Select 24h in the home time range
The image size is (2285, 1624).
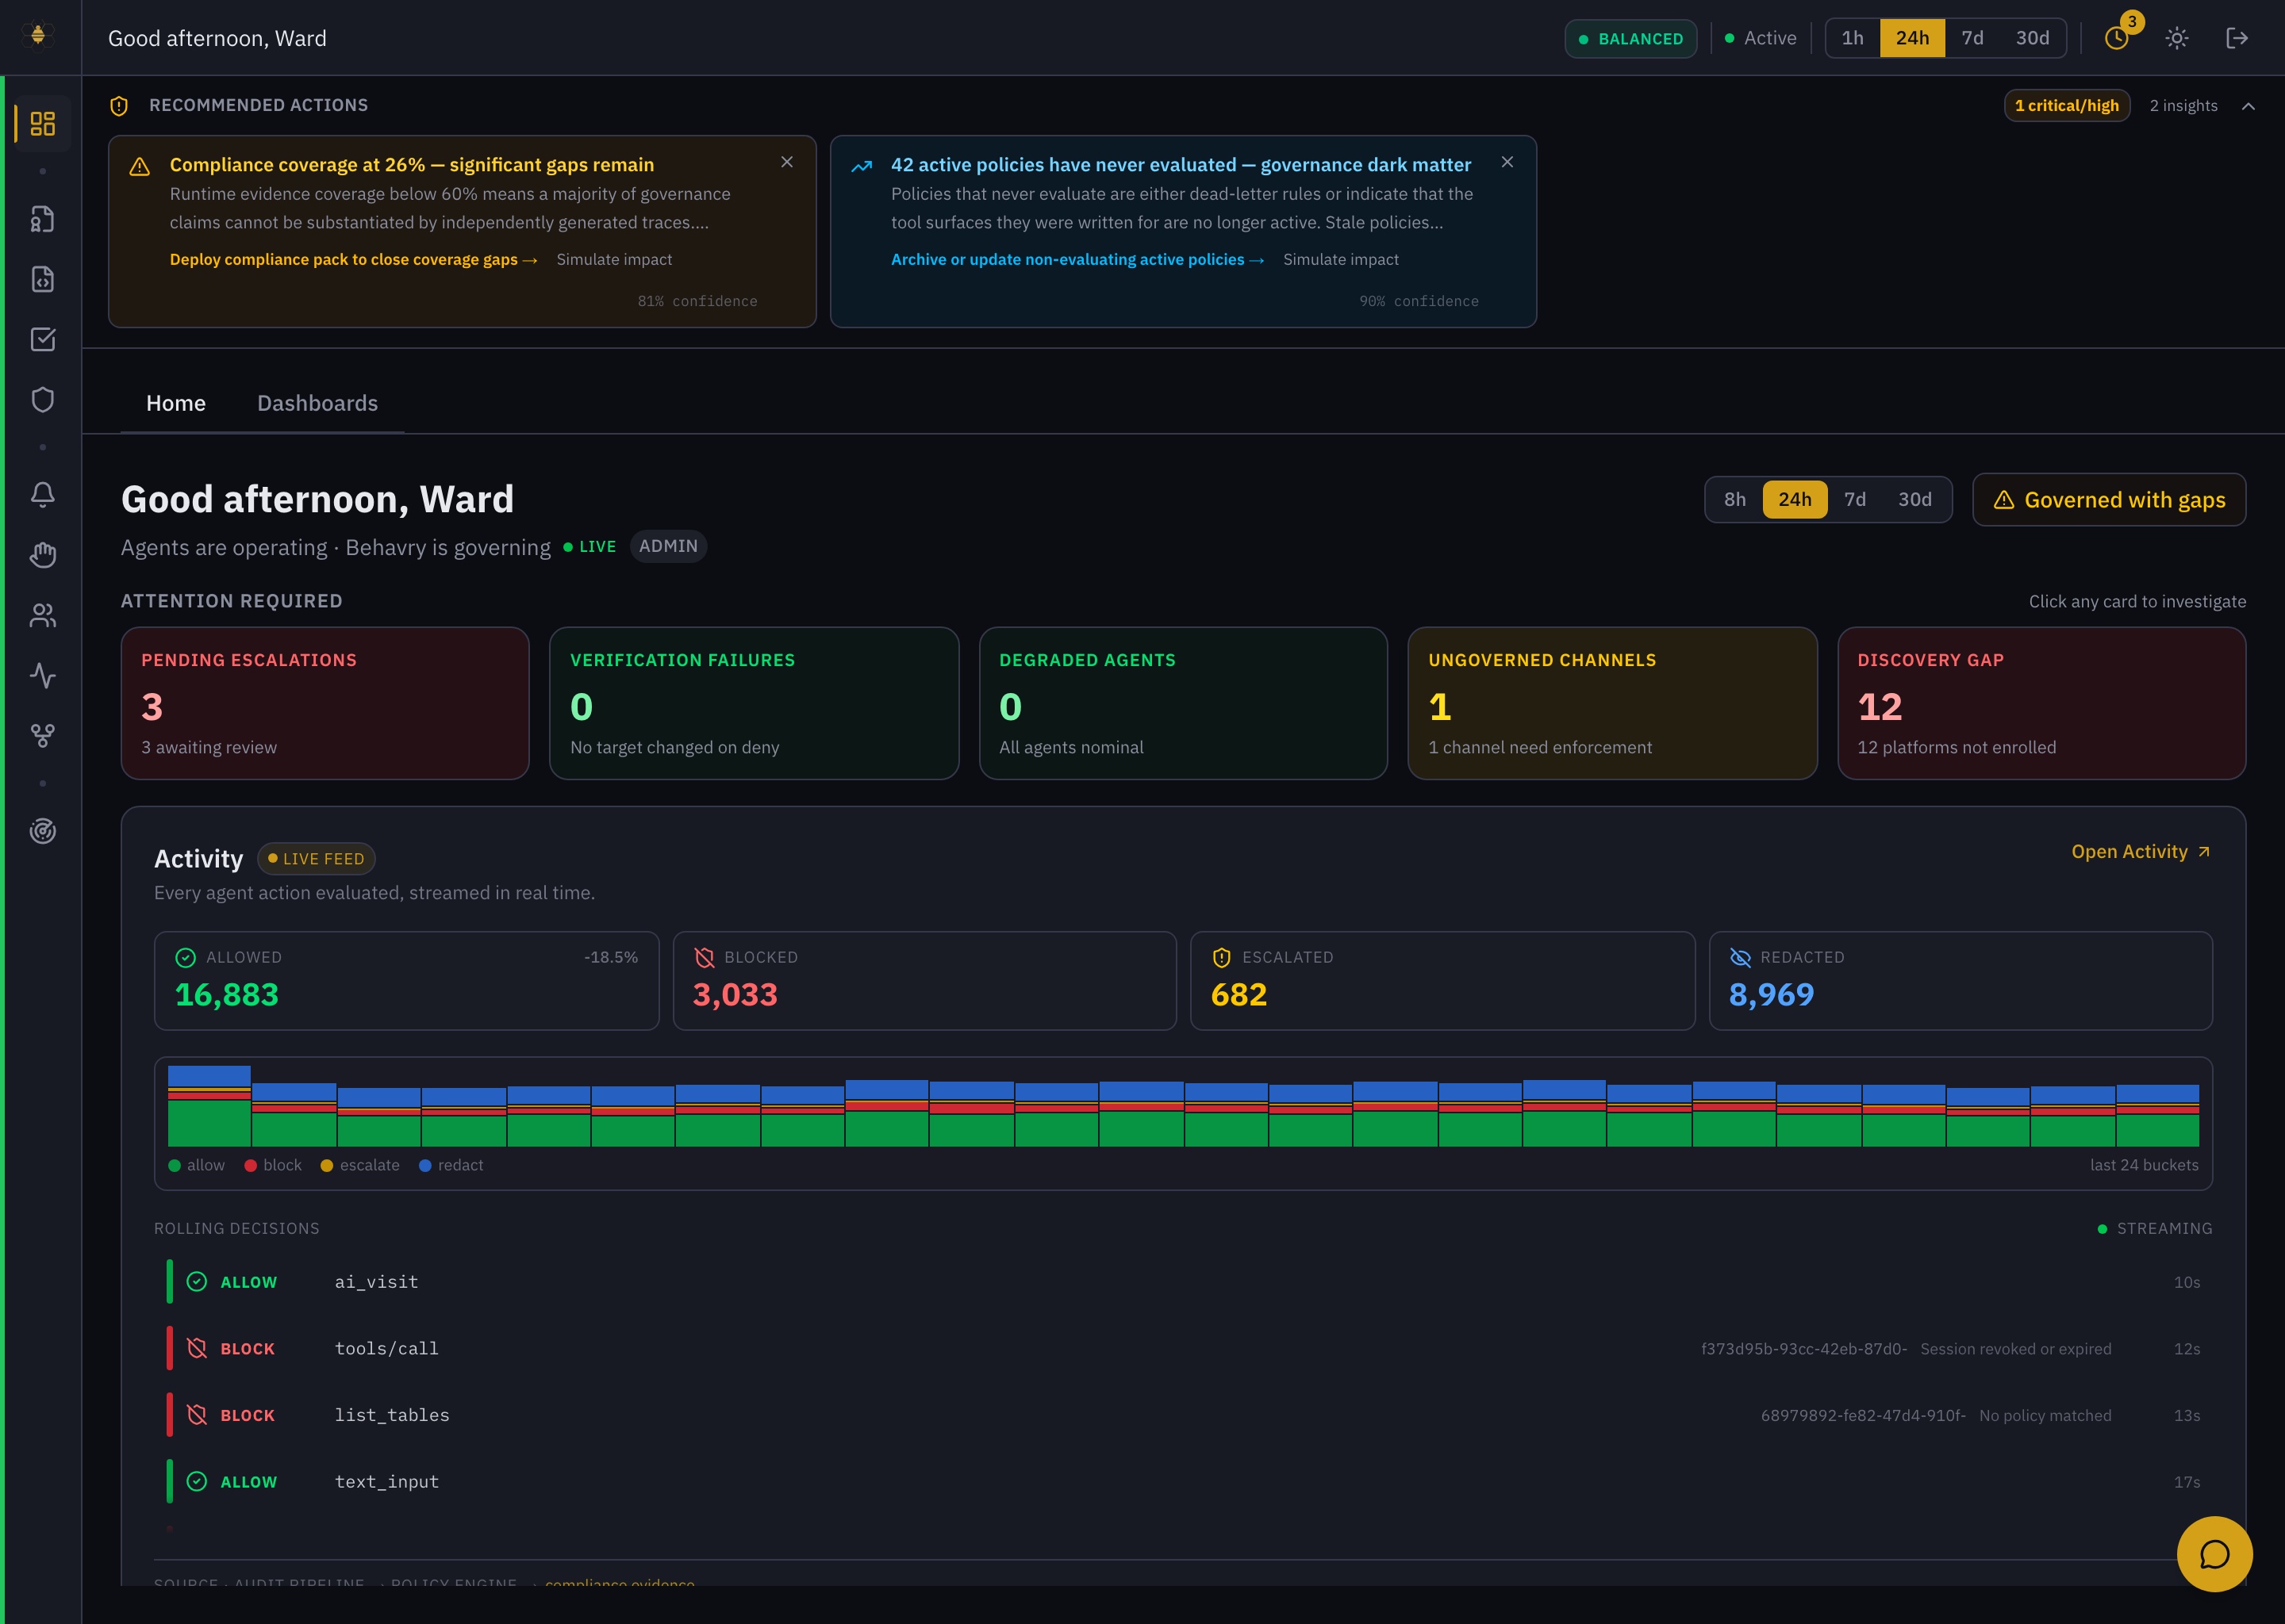pyautogui.click(x=1795, y=499)
